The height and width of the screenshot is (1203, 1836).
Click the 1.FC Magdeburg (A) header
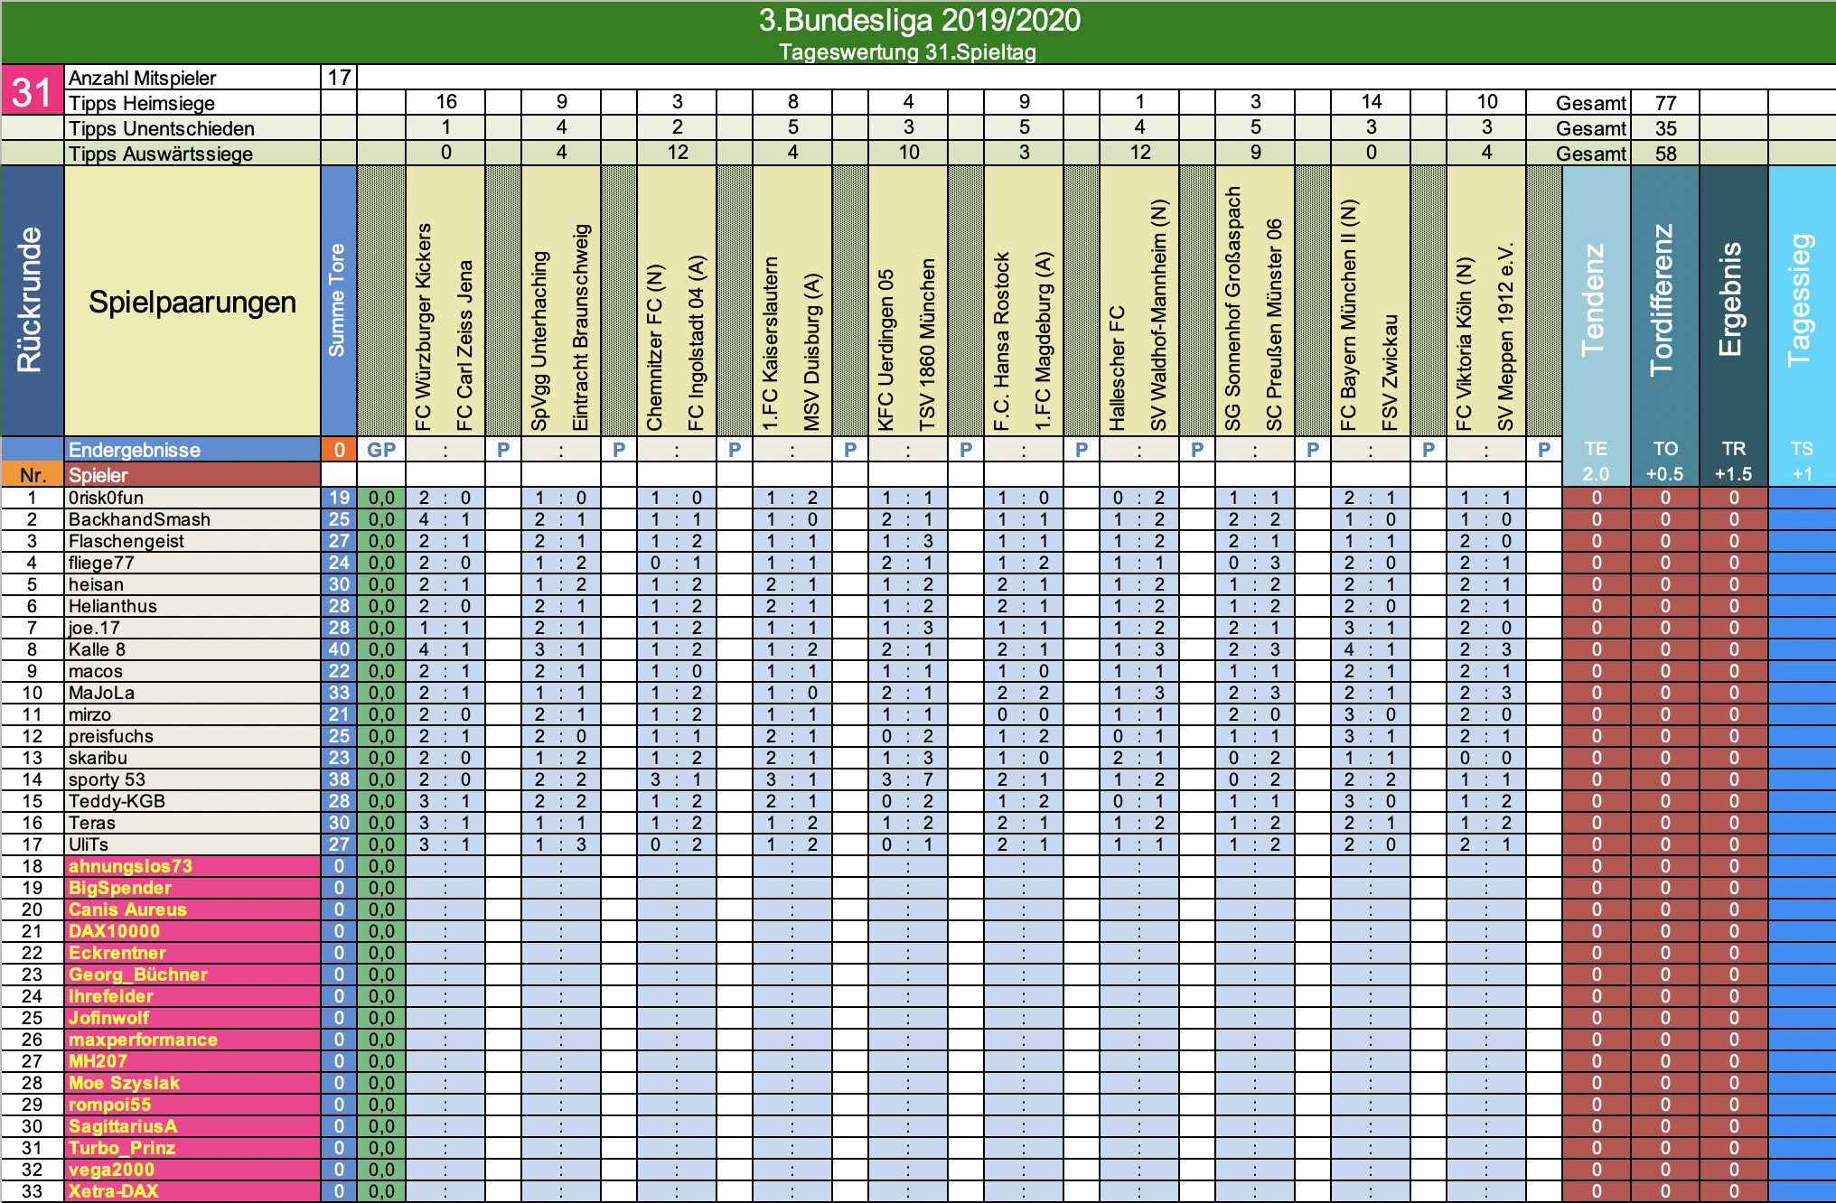point(1043,341)
